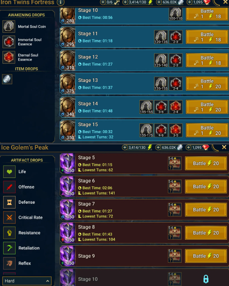Start Iron Twins Stage 11 battle
This screenshot has width=229, height=286.
pyautogui.click(x=207, y=37)
